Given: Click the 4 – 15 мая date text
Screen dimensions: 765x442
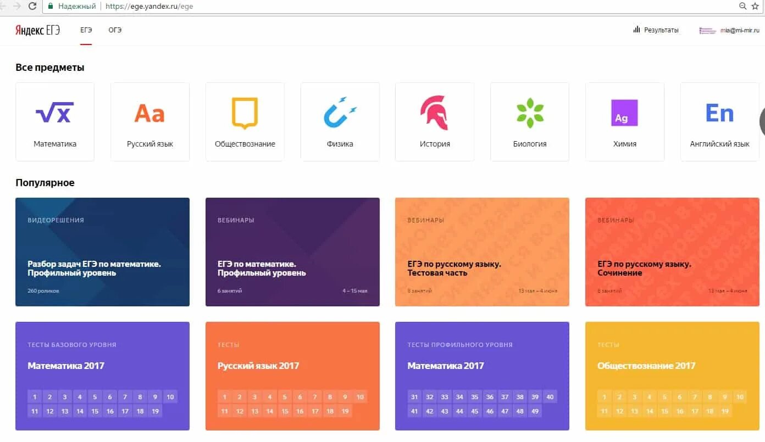Looking at the screenshot, I should pos(354,290).
